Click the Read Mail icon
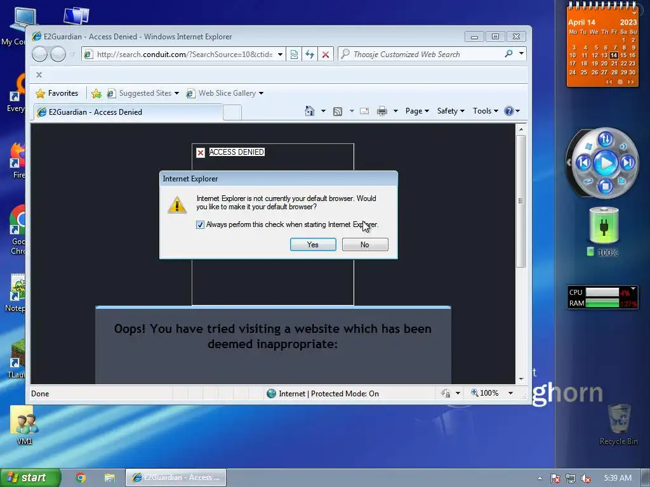The width and height of the screenshot is (650, 487). (x=364, y=111)
